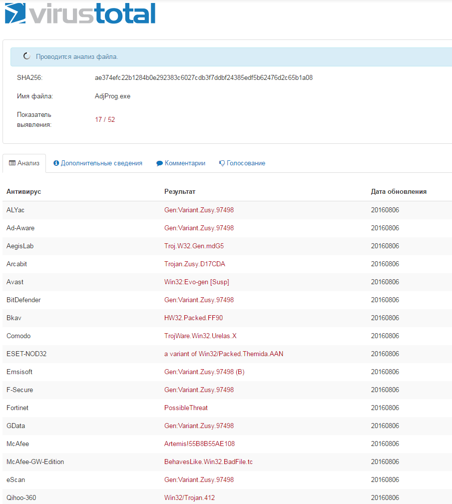Click the Win32/Trojan.412 result

pos(190,498)
